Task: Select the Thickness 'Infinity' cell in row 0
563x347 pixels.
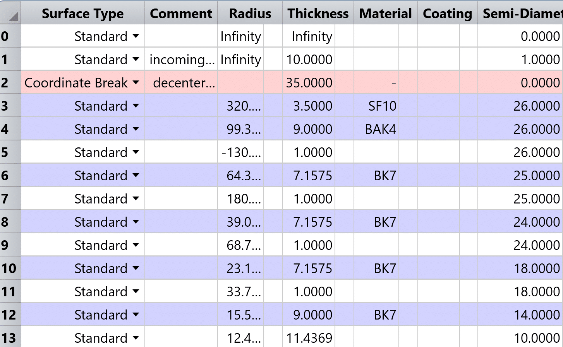Action: click(x=309, y=36)
